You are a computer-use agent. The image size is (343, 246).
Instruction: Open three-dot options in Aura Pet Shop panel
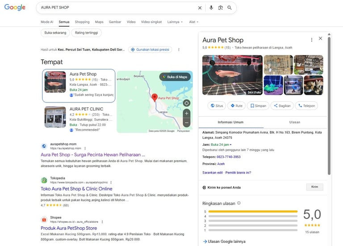(x=311, y=40)
